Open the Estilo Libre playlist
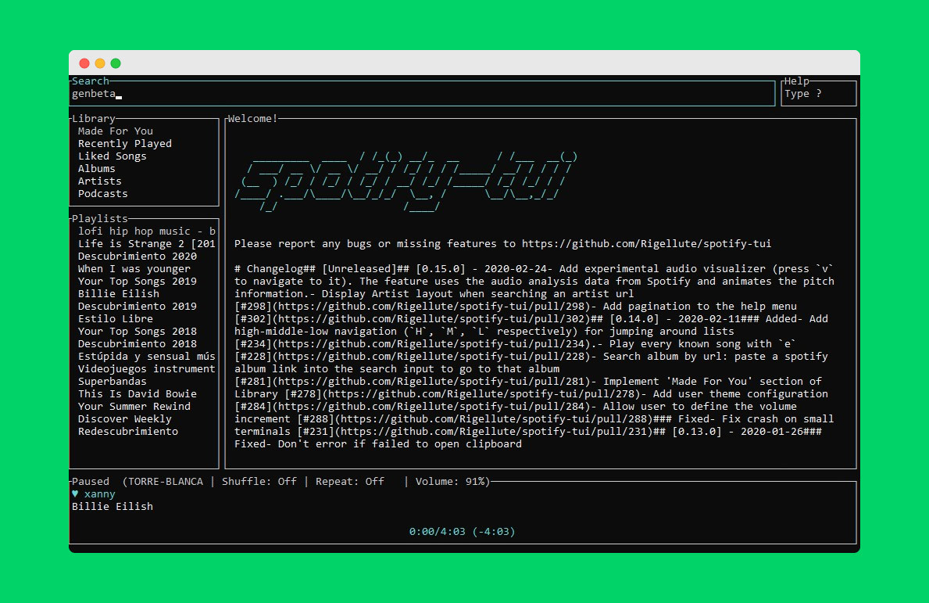The width and height of the screenshot is (929, 603). (x=116, y=318)
